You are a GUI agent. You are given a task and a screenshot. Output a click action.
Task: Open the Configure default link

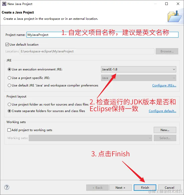coord(162,111)
